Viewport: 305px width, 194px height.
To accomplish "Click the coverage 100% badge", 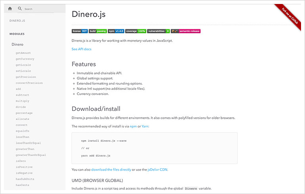I will [135, 31].
